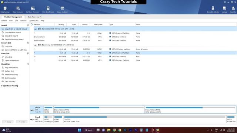This screenshot has width=237, height=133.
Task: Launch the Copy Disk Wizard
Action: point(11,36)
